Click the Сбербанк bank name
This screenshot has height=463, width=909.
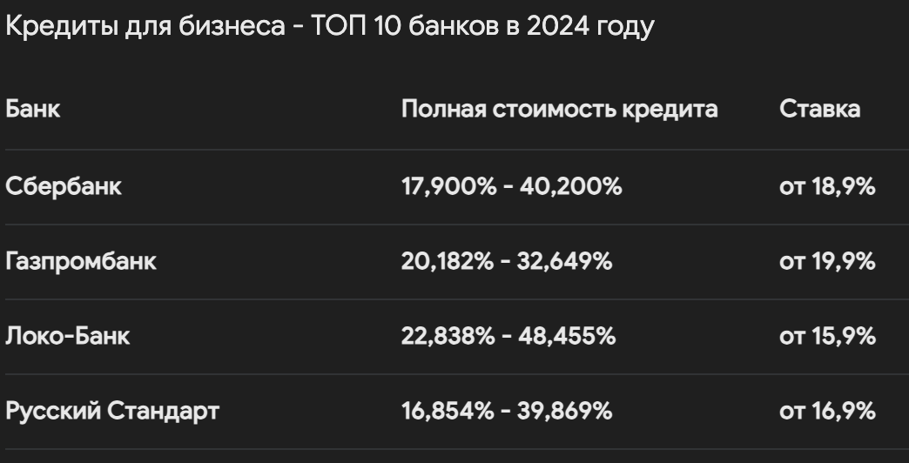point(64,186)
